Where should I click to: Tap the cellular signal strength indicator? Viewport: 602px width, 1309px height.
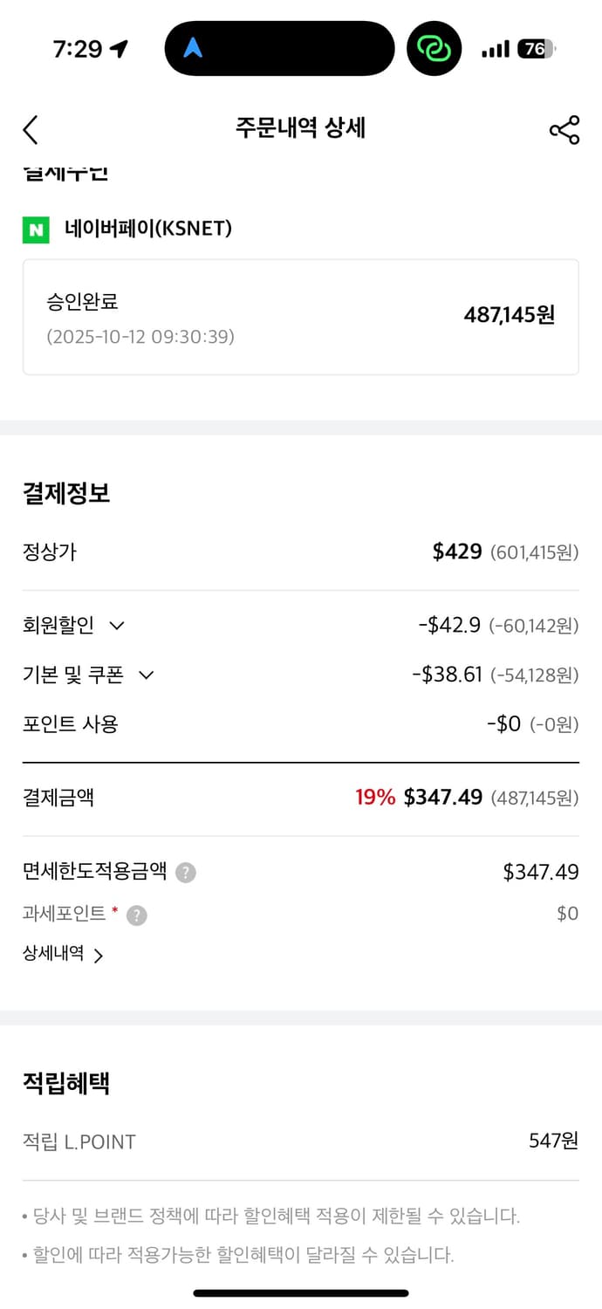[x=495, y=50]
